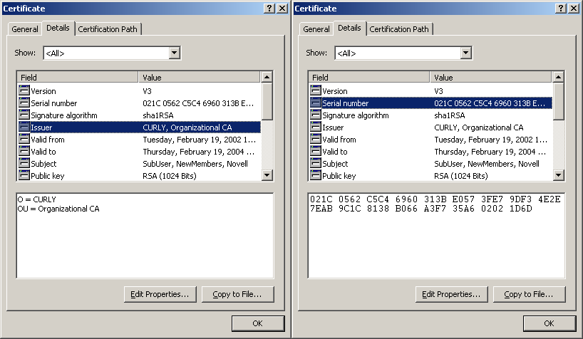Open the Show dropdown in right dialog

point(465,53)
